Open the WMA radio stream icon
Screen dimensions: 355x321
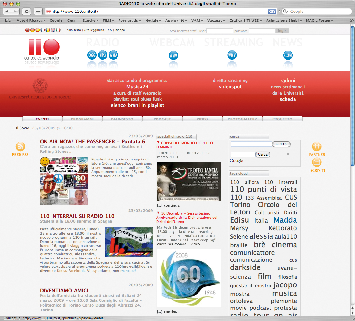[x=113, y=55]
